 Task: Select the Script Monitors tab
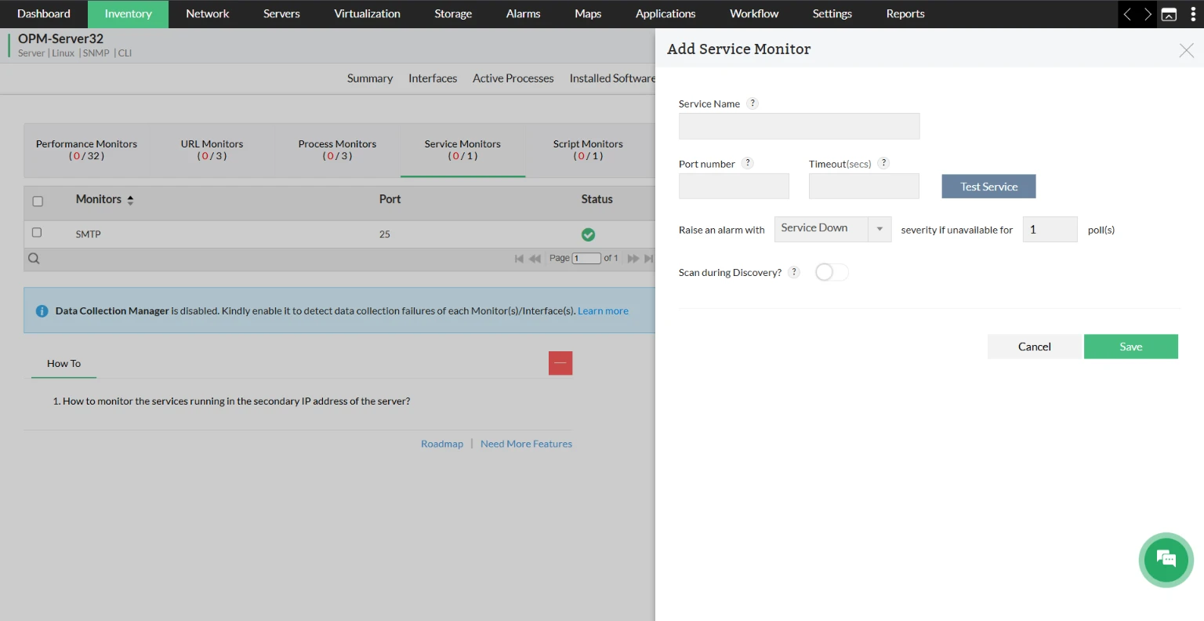click(x=588, y=150)
